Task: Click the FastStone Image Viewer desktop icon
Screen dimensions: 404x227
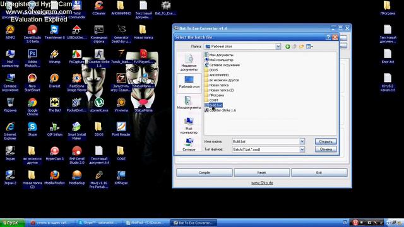Action: [77, 83]
